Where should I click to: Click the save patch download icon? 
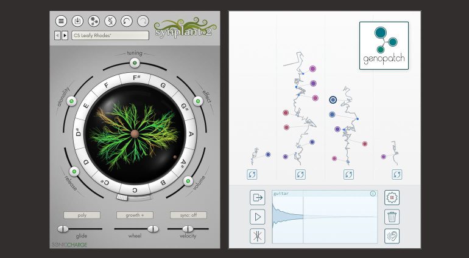click(78, 21)
